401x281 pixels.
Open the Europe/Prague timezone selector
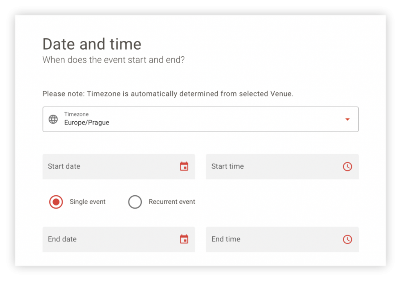click(x=200, y=119)
